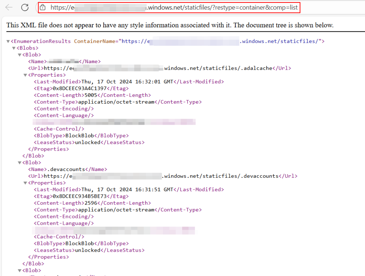365x276 pixels.
Task: Select Content-Type in the .adalcache blob
Action: pos(116,102)
